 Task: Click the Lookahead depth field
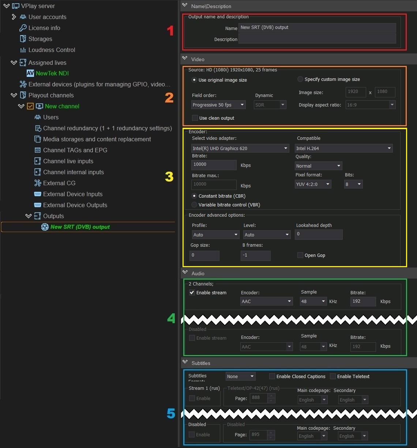click(x=319, y=234)
